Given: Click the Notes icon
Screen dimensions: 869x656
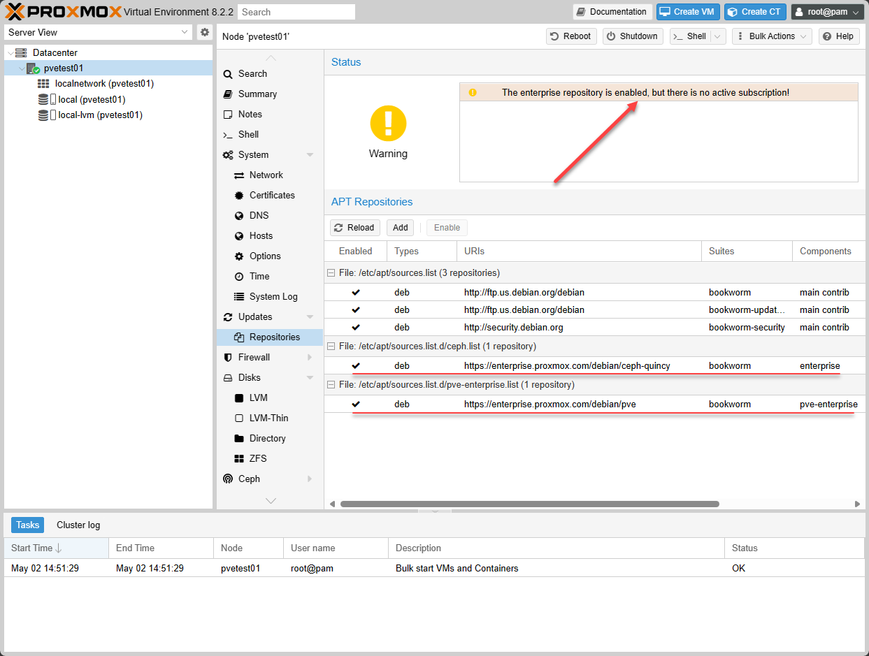Looking at the screenshot, I should pos(228,115).
